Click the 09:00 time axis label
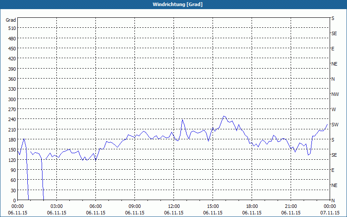 point(134,207)
